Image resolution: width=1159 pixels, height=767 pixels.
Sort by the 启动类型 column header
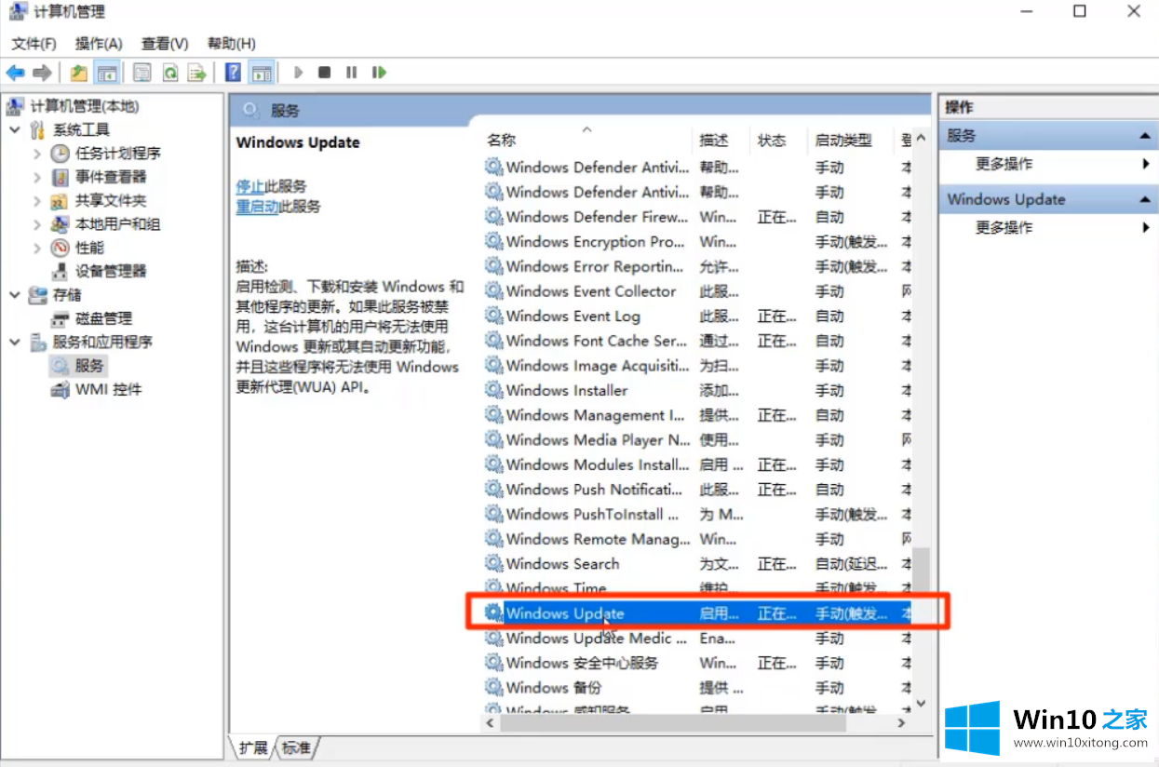[843, 141]
